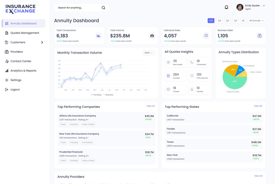Open the All Annuity dropdown
The height and width of the screenshot is (184, 275).
[257, 21]
